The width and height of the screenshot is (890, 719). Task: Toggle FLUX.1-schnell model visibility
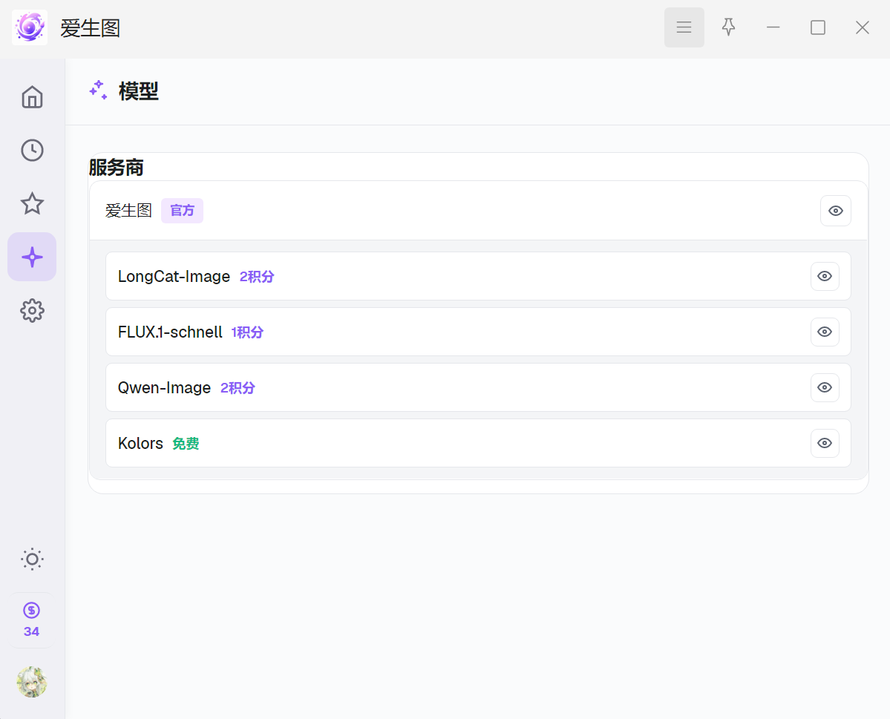pos(825,332)
